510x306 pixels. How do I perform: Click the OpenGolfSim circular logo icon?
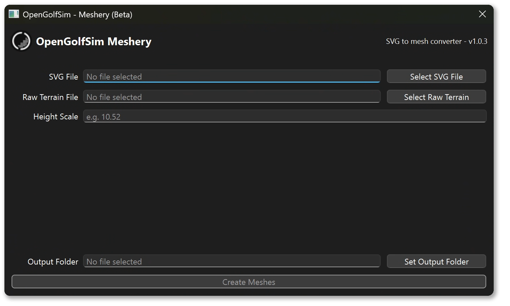tap(21, 41)
